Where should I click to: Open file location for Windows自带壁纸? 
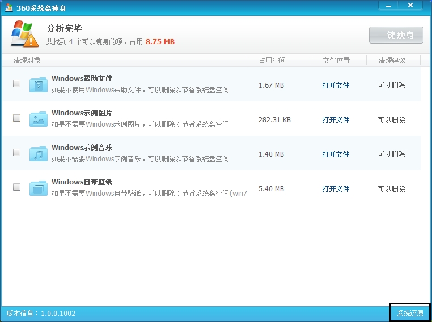click(336, 189)
